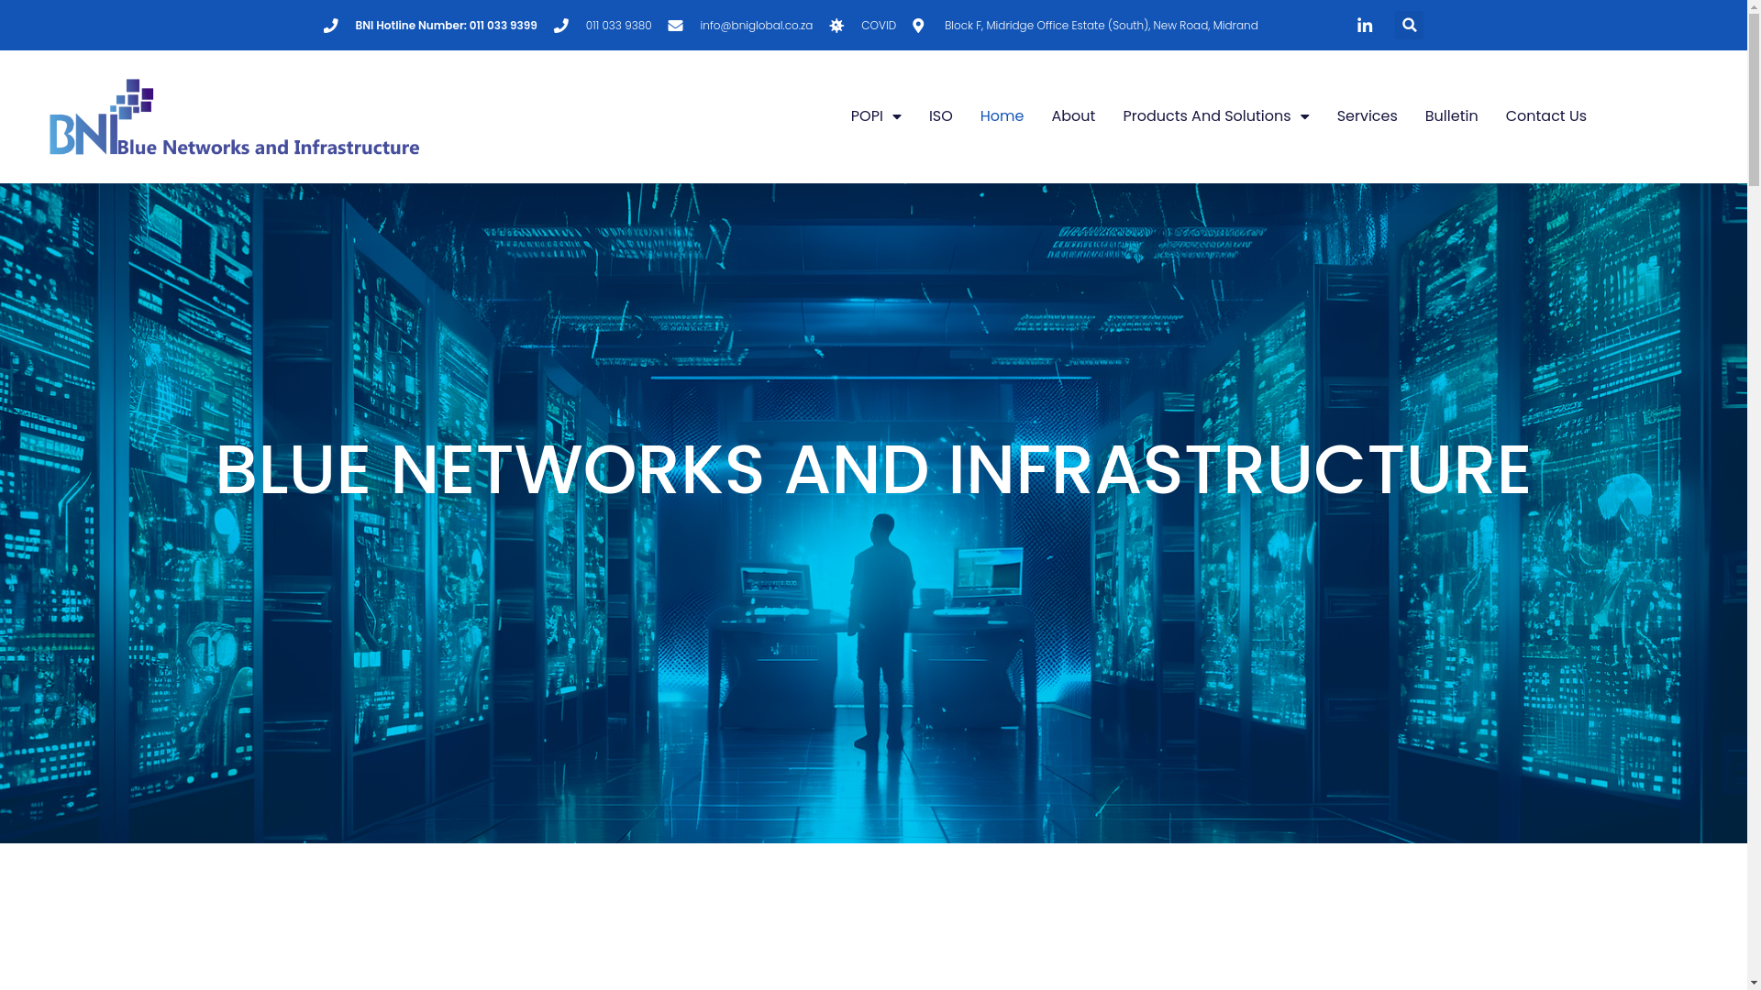Viewport: 1761px width, 990px height.
Task: Open the About page
Action: tap(1073, 116)
